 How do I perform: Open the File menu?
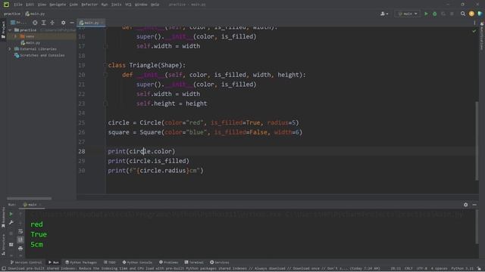pyautogui.click(x=18, y=5)
